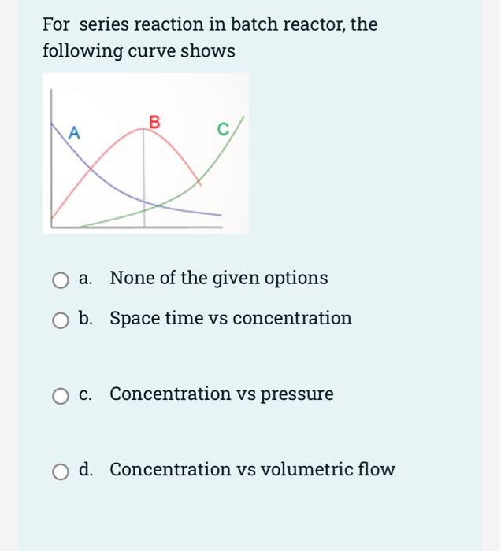Viewport: 501px width, 551px height.
Task: Select radio button for option b
Action: click(x=60, y=320)
